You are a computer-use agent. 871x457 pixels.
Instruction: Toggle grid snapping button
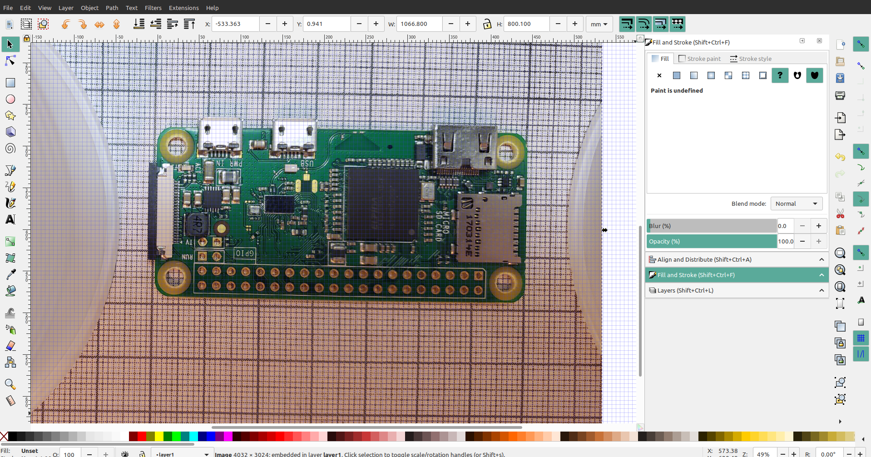click(861, 338)
